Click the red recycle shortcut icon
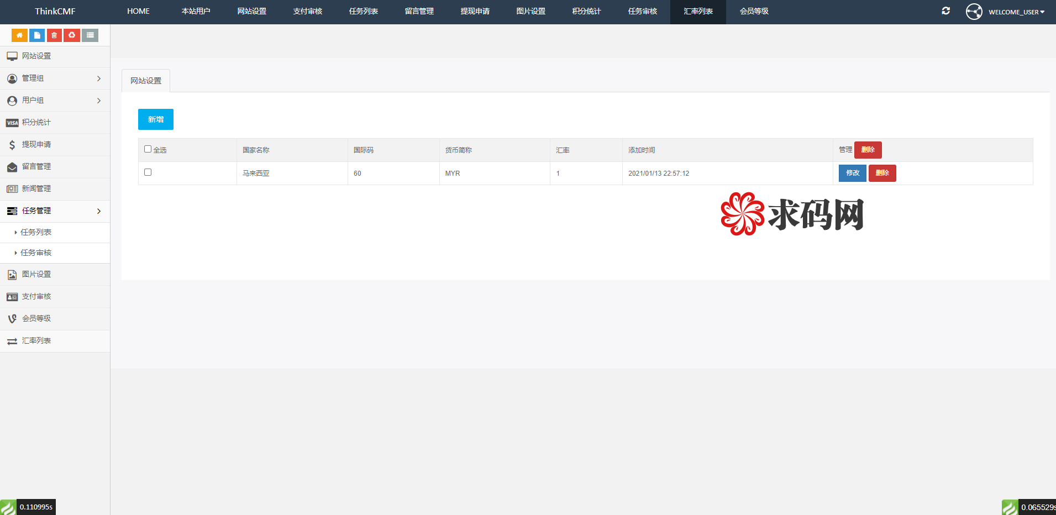Viewport: 1056px width, 515px height. pos(72,35)
